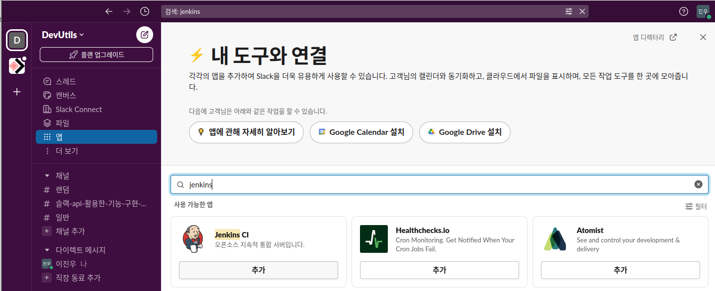Focus the jenkins app search field
This screenshot has height=291, width=715.
(440, 184)
